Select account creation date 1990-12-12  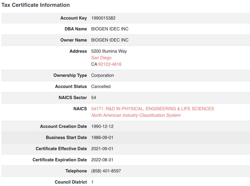click(102, 126)
